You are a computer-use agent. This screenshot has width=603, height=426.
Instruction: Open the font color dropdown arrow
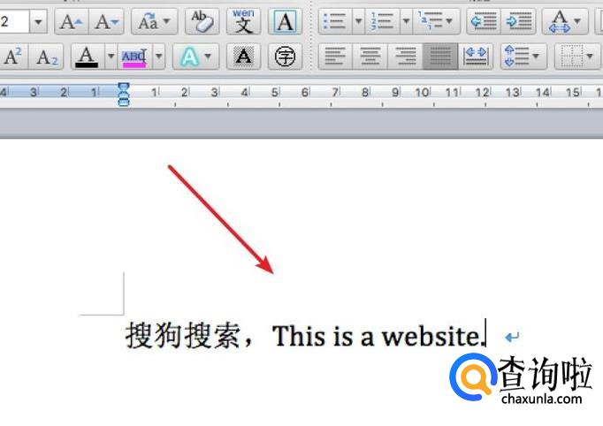tap(111, 57)
